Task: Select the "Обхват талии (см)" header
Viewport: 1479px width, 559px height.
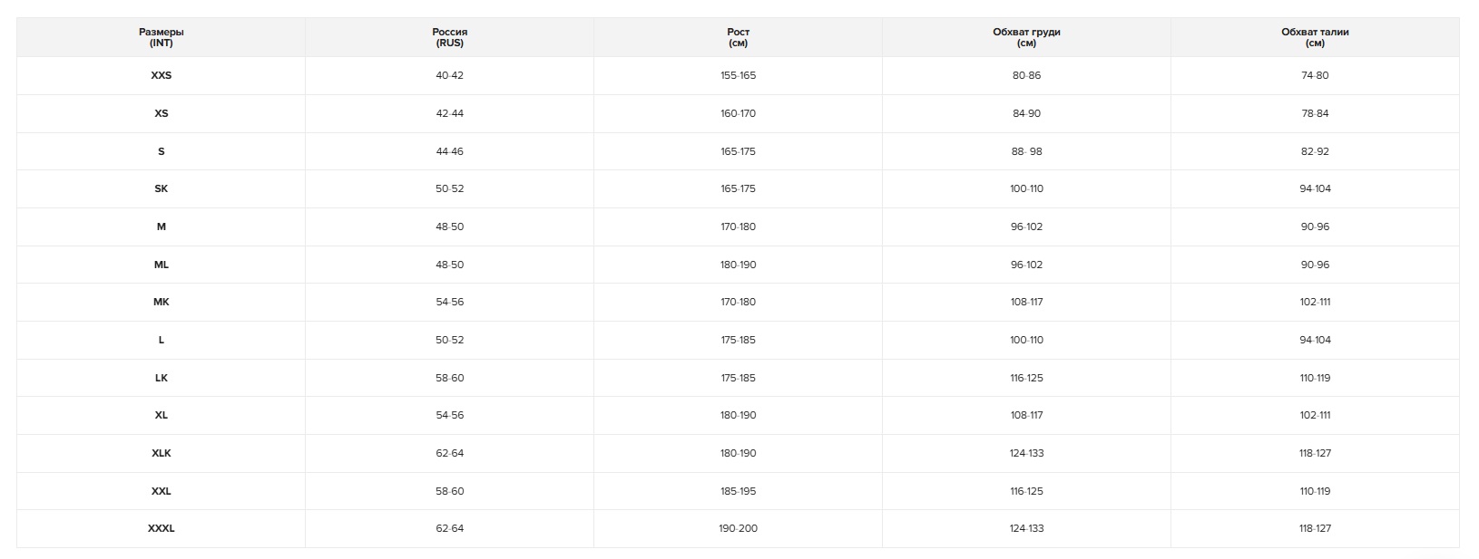Action: tap(1315, 37)
